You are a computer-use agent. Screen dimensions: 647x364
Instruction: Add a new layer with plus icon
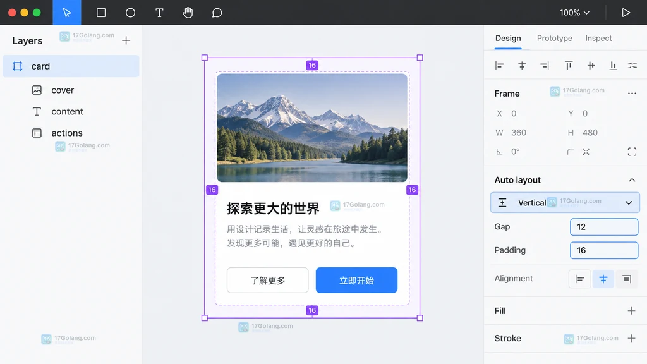click(x=126, y=40)
